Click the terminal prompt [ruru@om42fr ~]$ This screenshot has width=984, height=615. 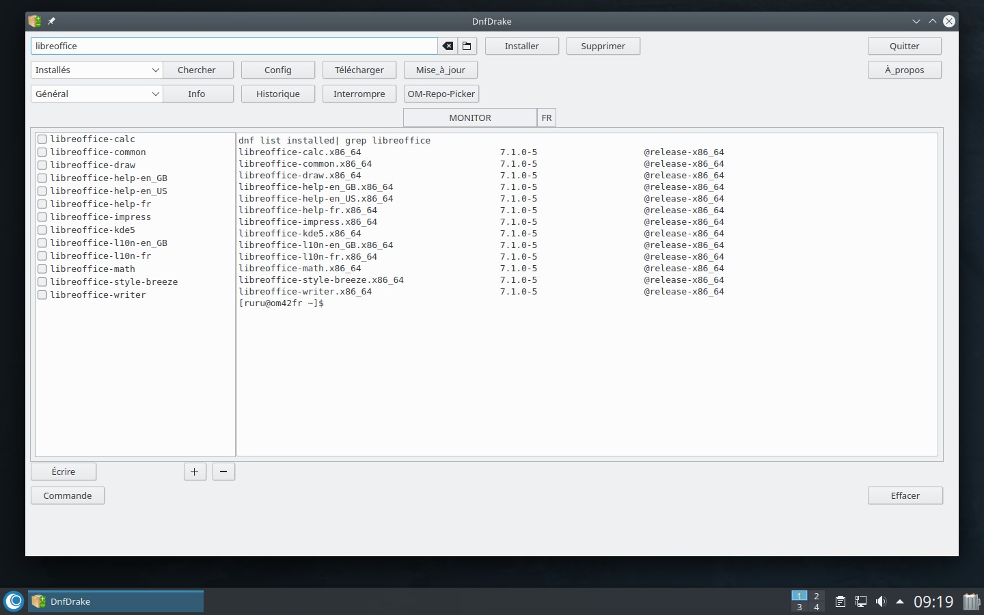[x=281, y=303]
